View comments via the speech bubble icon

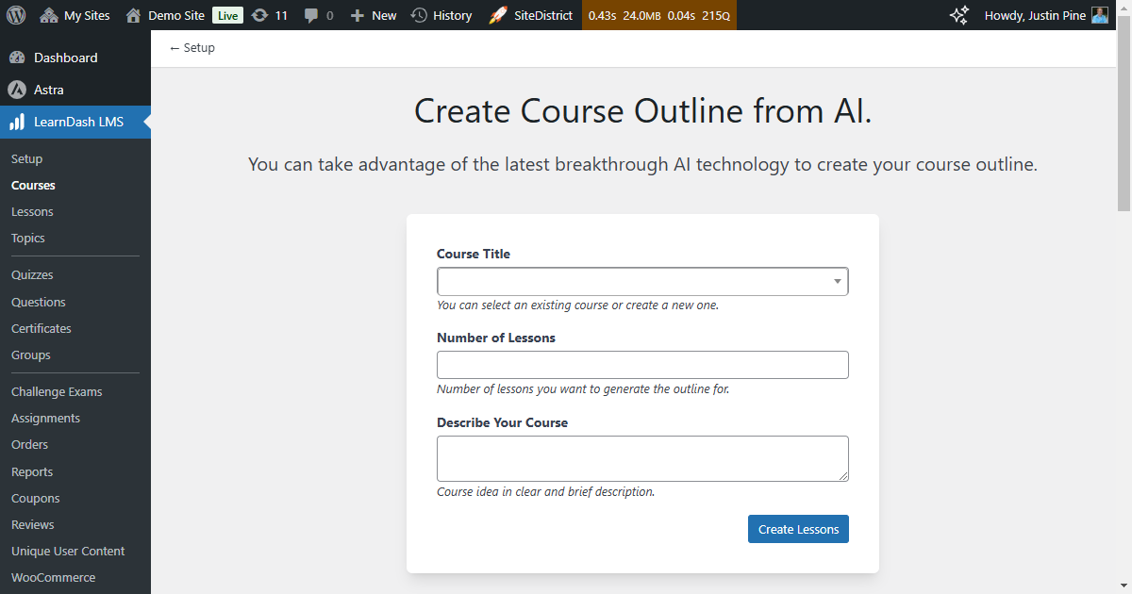point(313,14)
